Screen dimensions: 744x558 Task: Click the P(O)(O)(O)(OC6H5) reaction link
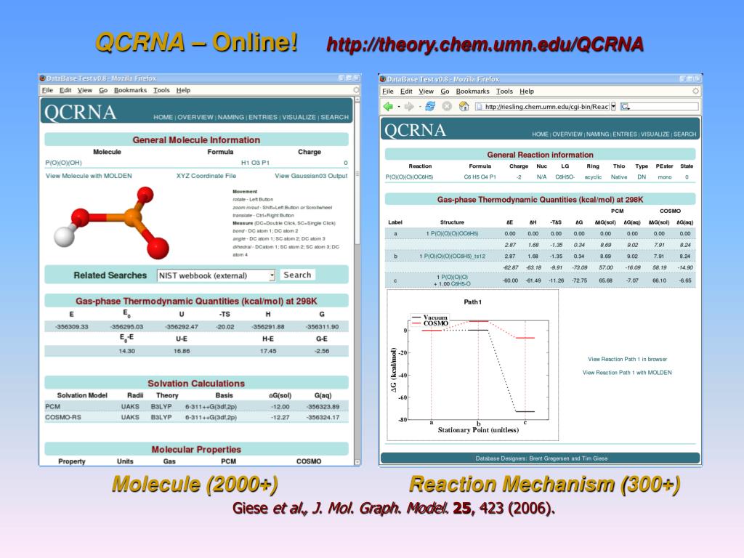409,177
